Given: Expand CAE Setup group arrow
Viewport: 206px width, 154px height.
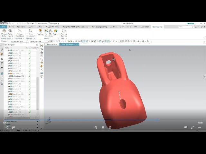Looking at the screenshot, I should (x=23, y=38).
